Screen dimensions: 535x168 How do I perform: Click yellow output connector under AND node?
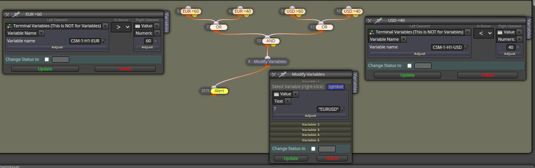pyautogui.click(x=273, y=45)
